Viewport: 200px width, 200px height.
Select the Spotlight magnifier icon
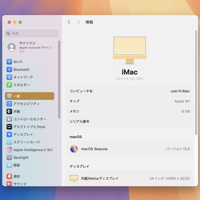(x=9, y=158)
